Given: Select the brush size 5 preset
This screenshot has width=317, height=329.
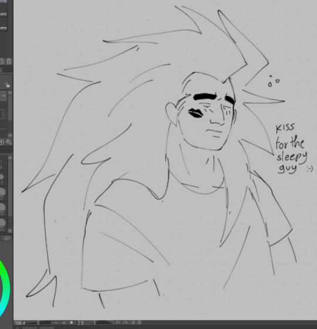Looking at the screenshot, I should coord(2,179).
